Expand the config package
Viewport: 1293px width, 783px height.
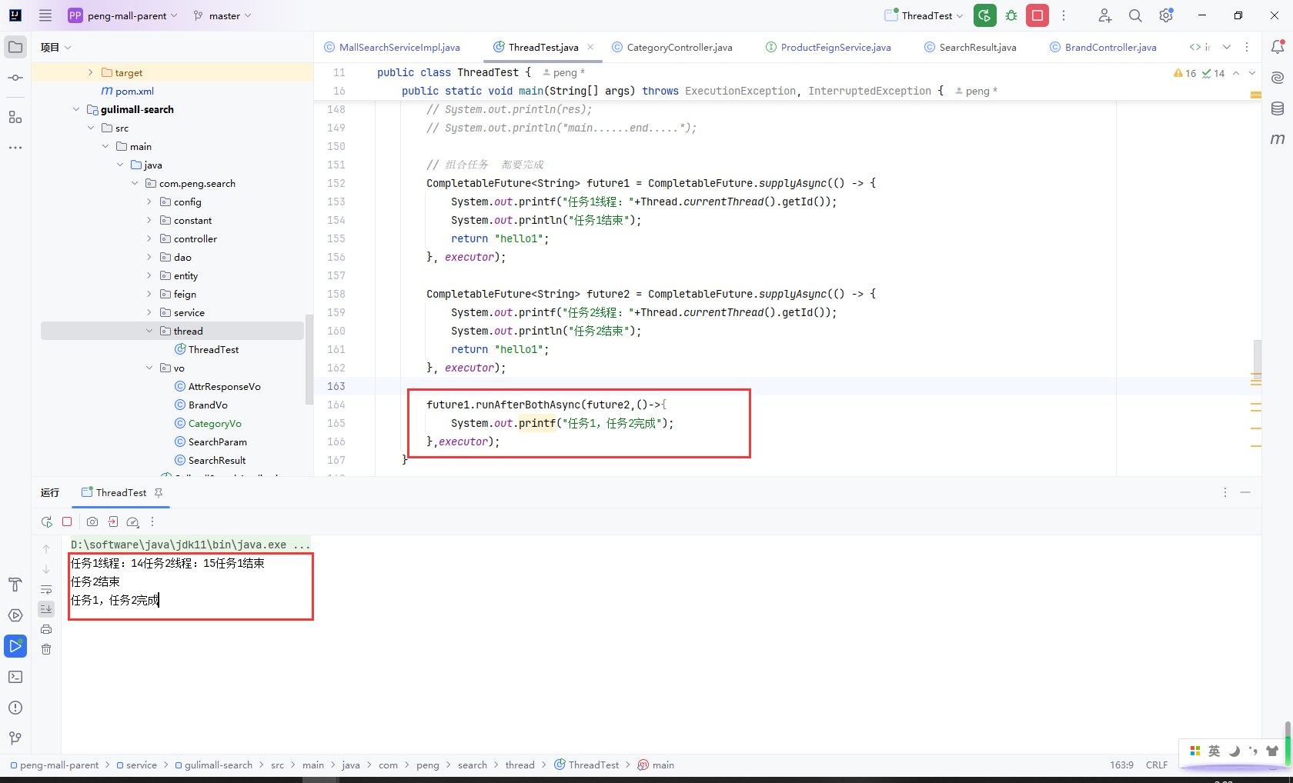[149, 202]
